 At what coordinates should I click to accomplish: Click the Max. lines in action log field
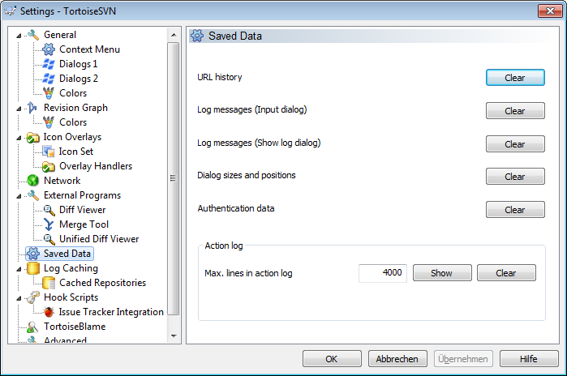click(383, 273)
